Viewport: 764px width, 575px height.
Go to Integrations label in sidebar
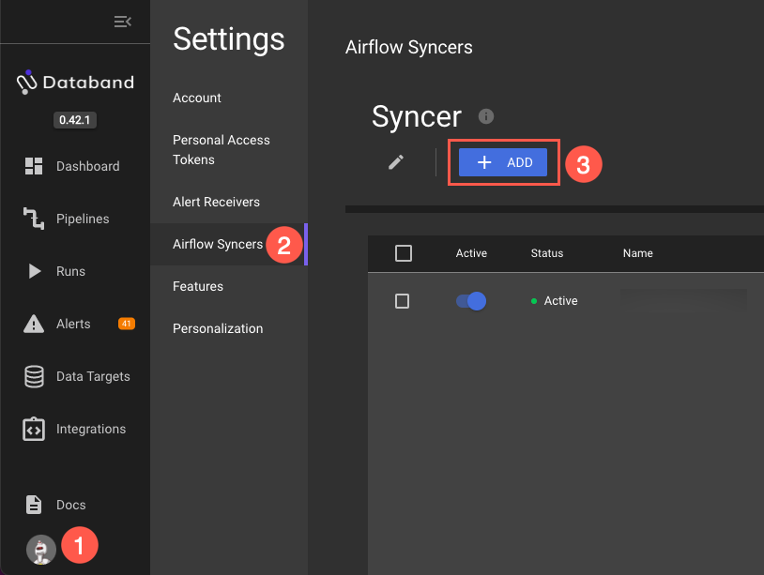[91, 429]
